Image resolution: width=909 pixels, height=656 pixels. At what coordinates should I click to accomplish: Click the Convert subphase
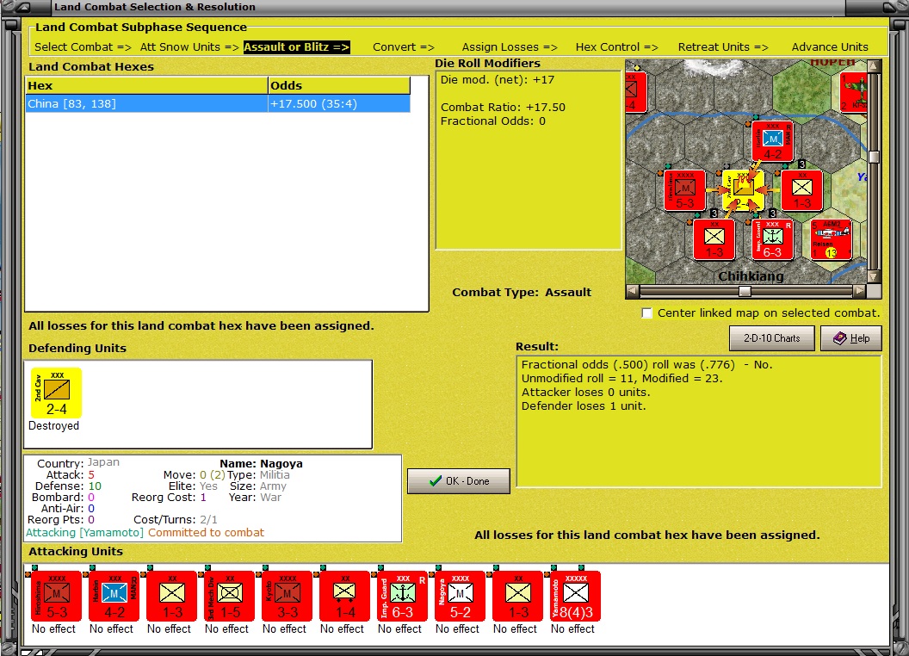tap(404, 47)
